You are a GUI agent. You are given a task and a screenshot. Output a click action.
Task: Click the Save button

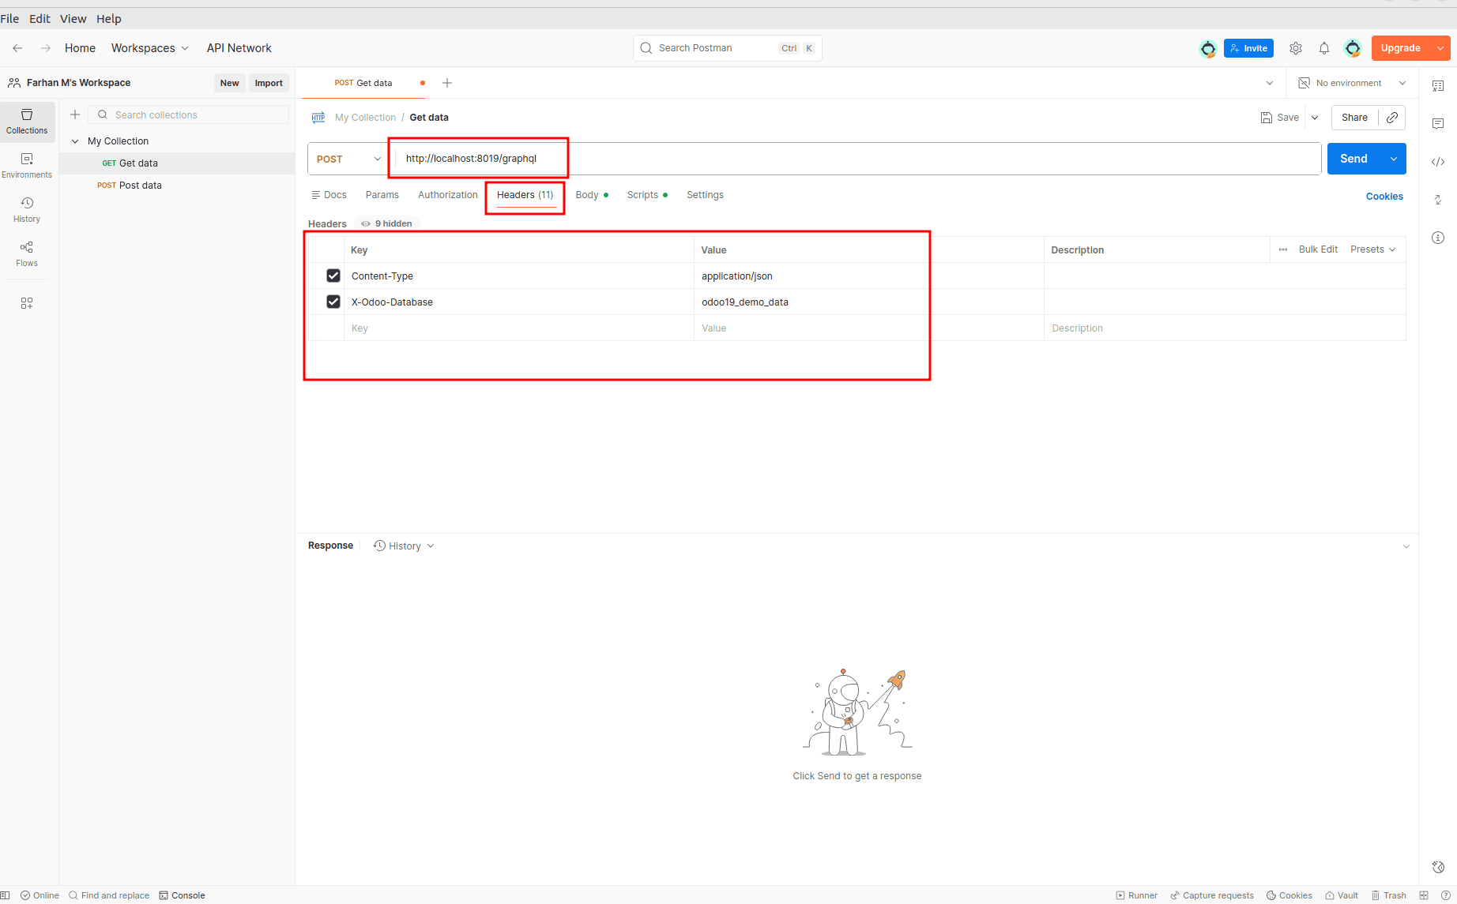[x=1280, y=118]
